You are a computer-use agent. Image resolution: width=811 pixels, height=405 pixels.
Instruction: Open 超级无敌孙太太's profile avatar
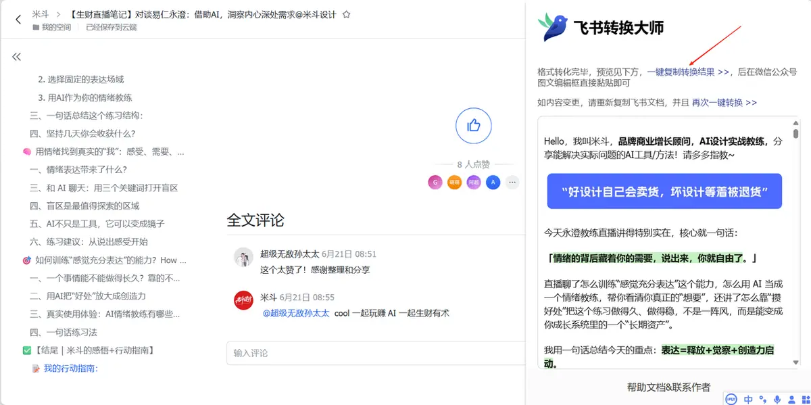[243, 258]
